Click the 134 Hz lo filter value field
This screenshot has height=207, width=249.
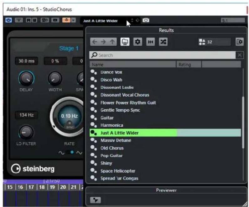[26, 115]
